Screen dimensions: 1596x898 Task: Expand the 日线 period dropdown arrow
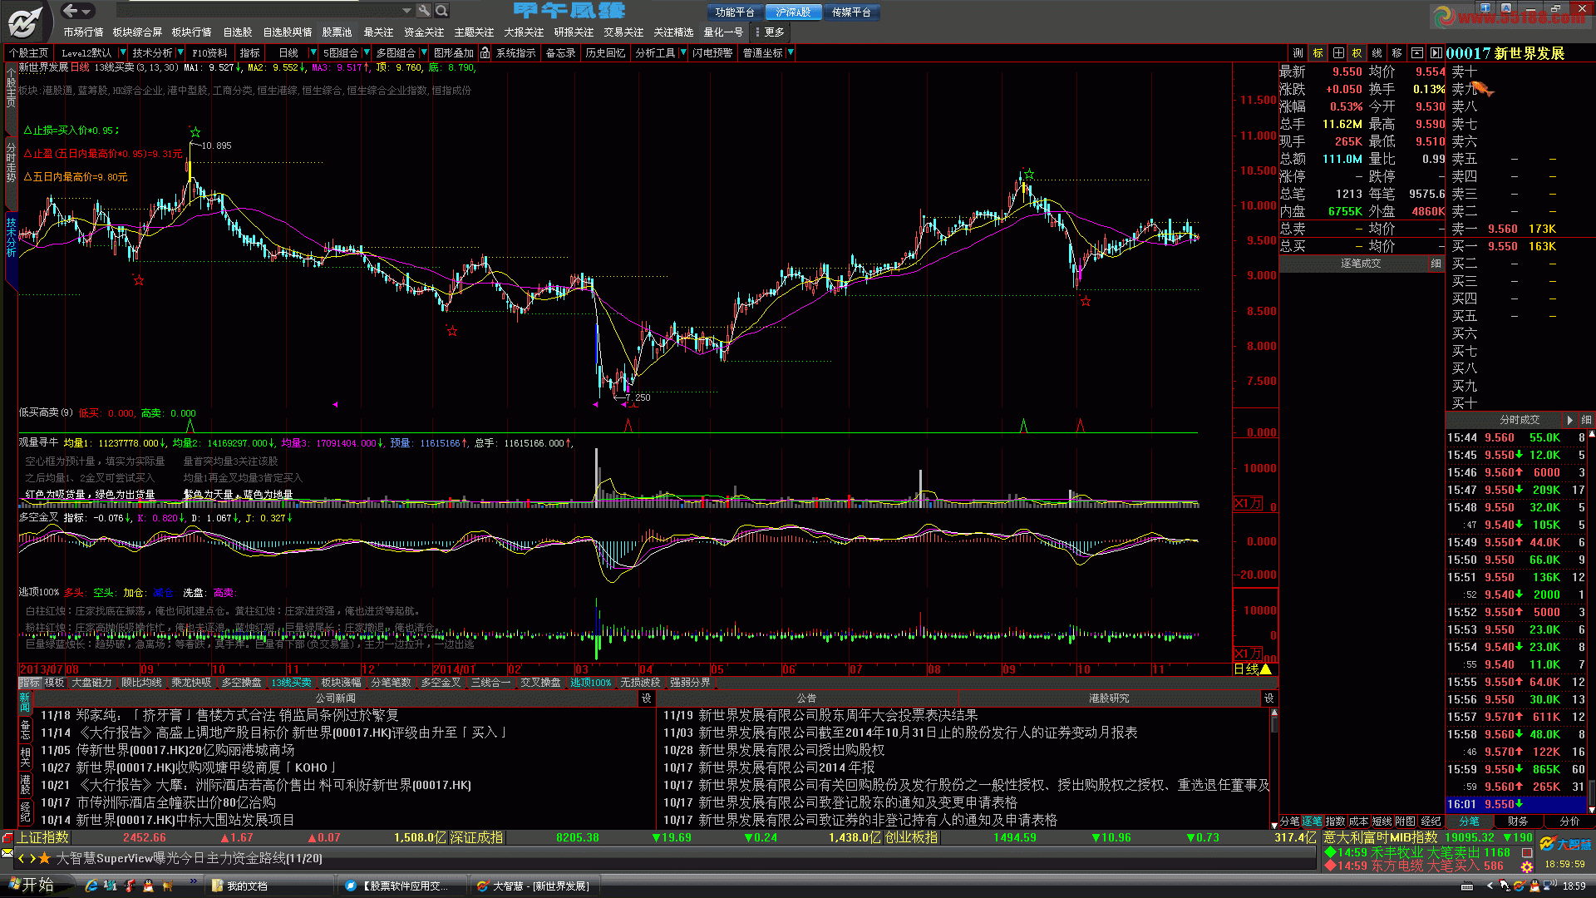click(x=312, y=52)
